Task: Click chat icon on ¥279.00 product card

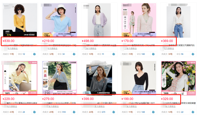Action: coord(74,112)
